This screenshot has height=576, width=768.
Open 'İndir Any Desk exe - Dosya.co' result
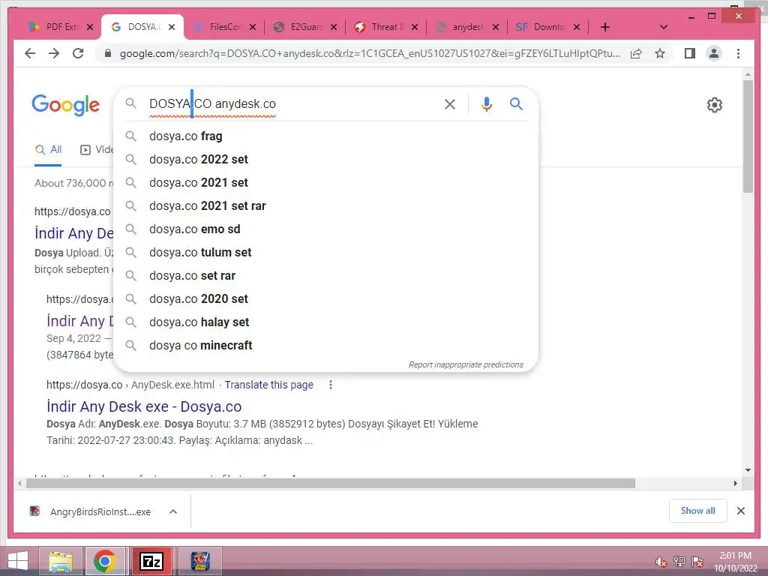pos(144,406)
